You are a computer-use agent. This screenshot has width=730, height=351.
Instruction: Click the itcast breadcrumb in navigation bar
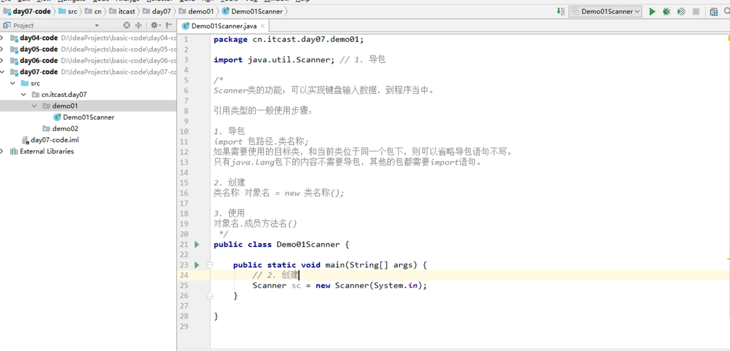pyautogui.click(x=126, y=12)
